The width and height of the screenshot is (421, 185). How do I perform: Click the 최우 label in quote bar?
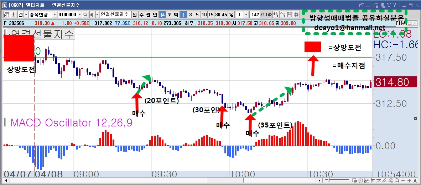tap(188, 23)
